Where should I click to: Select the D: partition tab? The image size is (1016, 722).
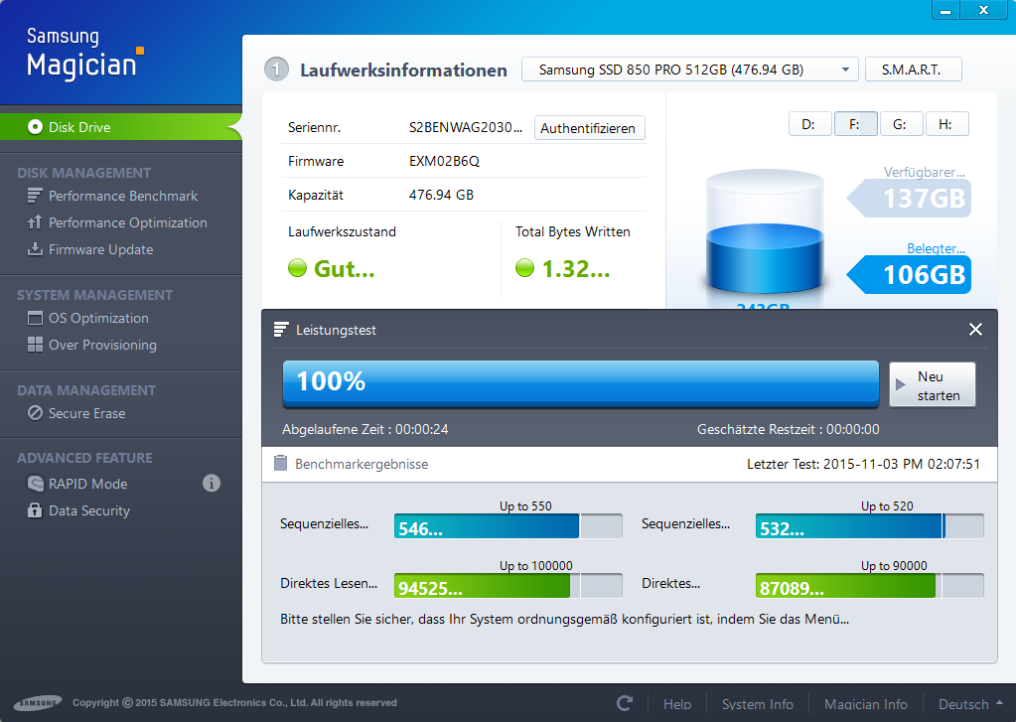810,124
